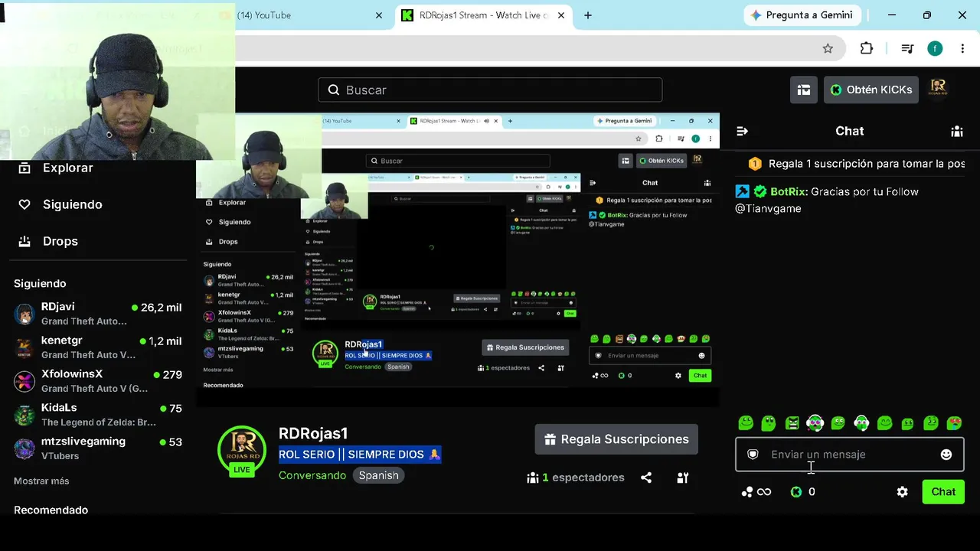Image resolution: width=980 pixels, height=551 pixels.
Task: Open chat settings gear icon
Action: (x=903, y=492)
